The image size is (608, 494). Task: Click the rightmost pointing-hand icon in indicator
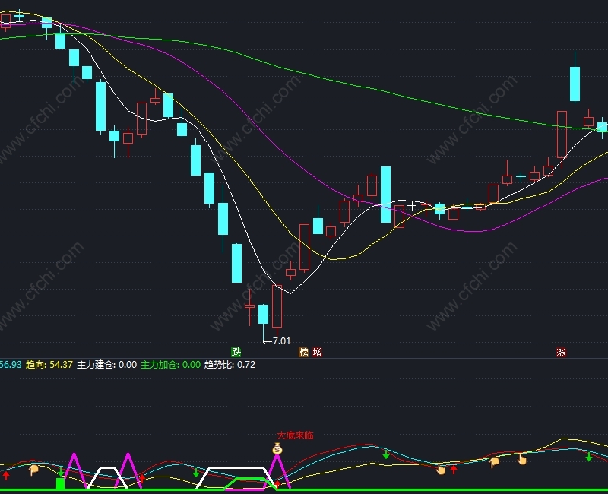pos(522,460)
